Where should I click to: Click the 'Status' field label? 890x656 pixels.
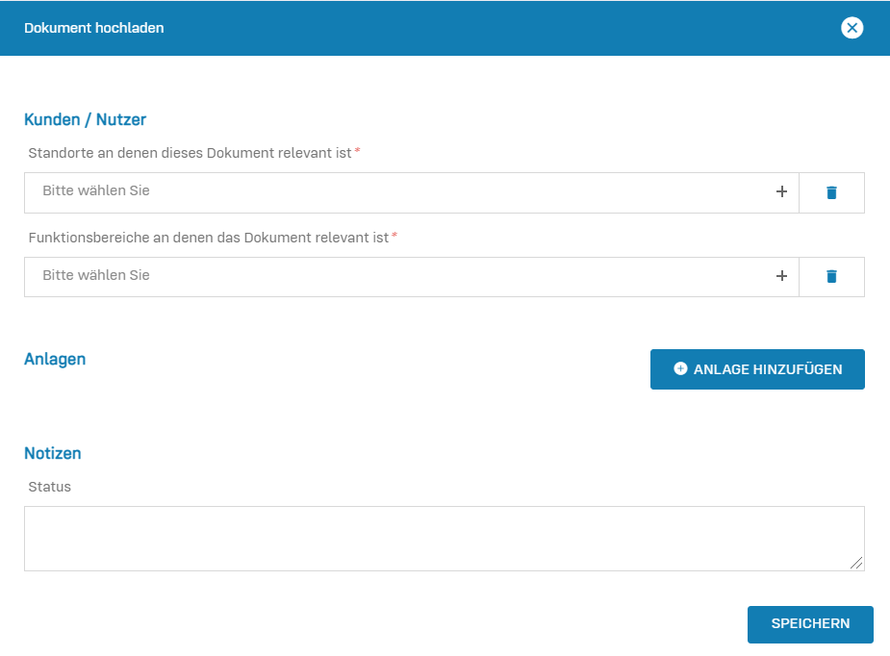pyautogui.click(x=50, y=487)
